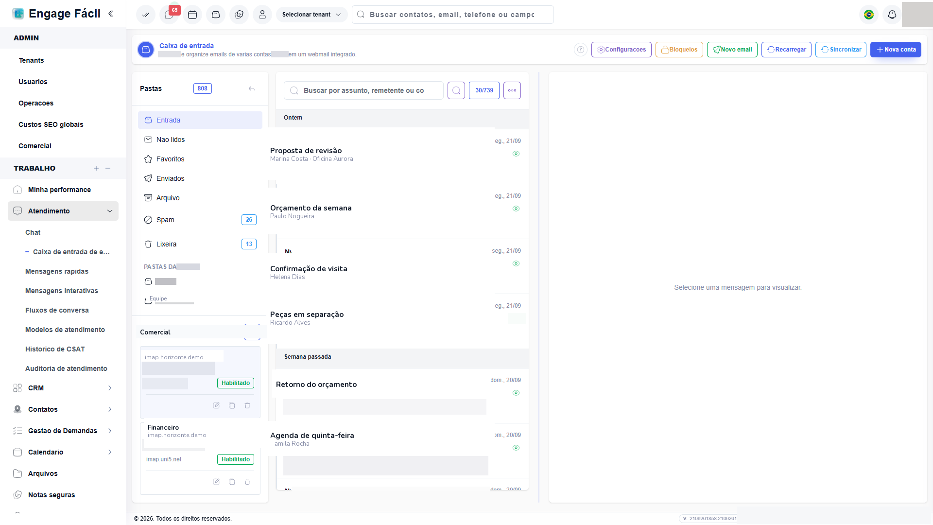Click the search magnifier button in email list

[456, 90]
